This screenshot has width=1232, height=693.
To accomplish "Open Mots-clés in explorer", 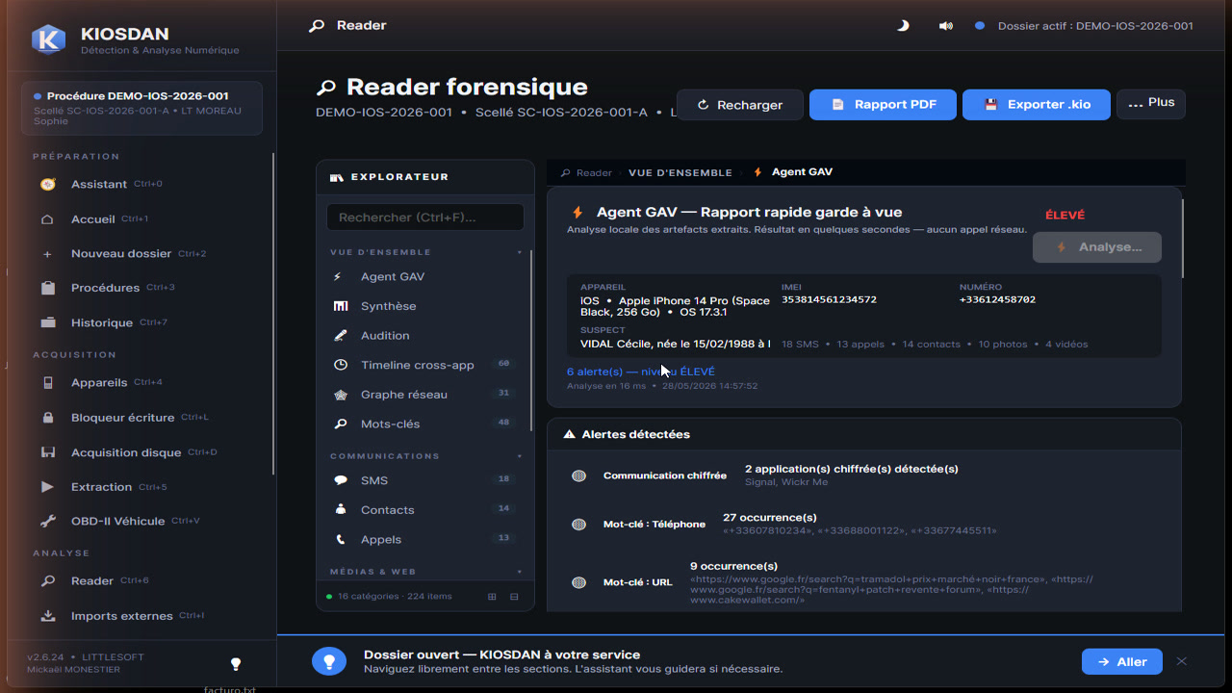I will [423, 423].
